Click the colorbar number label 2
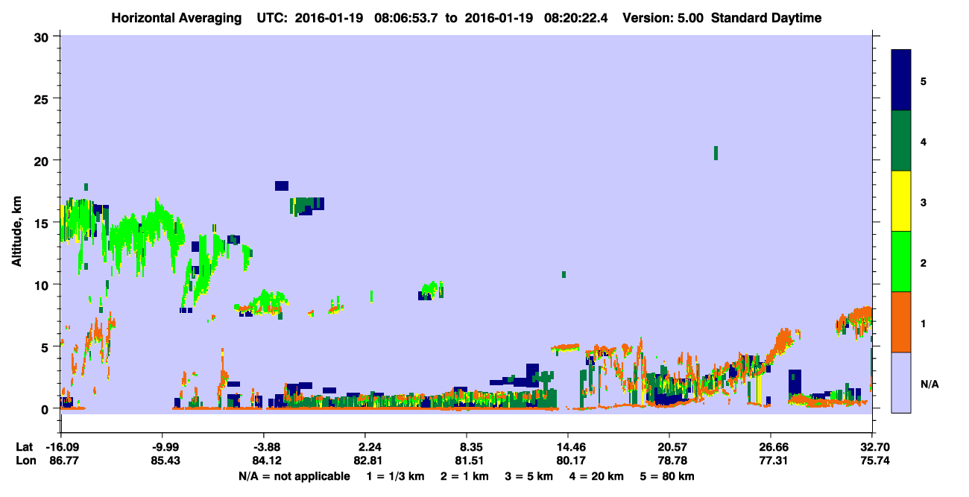969x497 pixels. (924, 262)
